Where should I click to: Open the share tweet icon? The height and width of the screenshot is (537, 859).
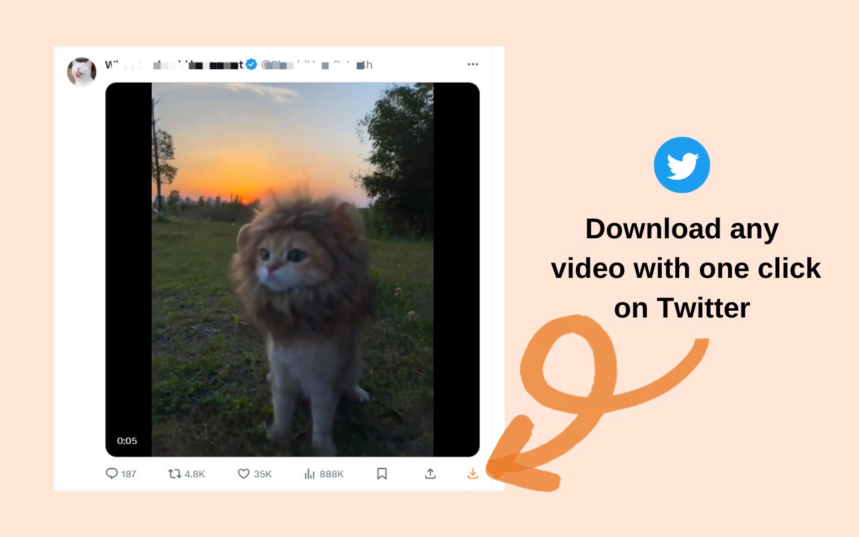tap(430, 473)
